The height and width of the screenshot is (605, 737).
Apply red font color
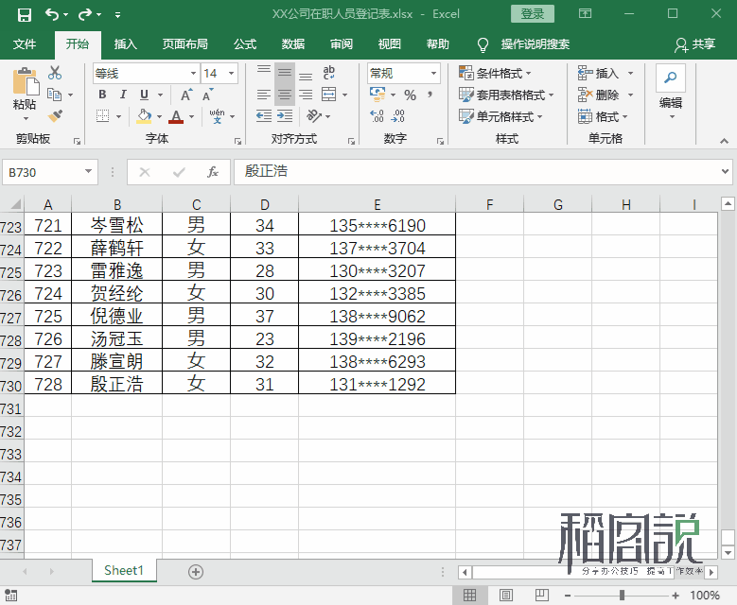pos(176,116)
